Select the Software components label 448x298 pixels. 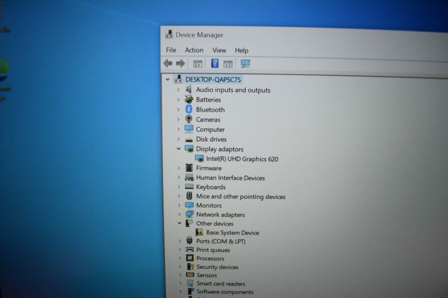225,292
